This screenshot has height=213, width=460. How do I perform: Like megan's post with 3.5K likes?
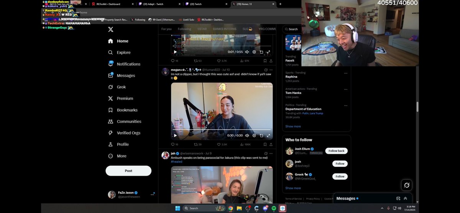click(222, 144)
